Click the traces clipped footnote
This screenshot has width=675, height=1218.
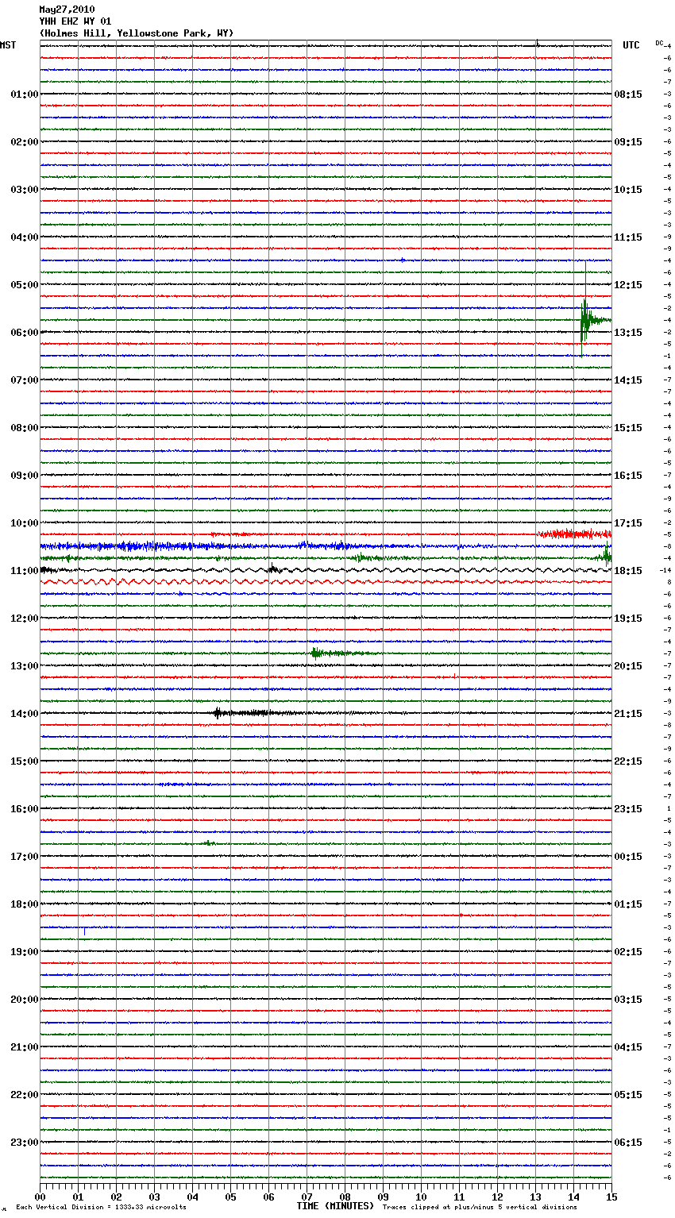click(480, 1207)
